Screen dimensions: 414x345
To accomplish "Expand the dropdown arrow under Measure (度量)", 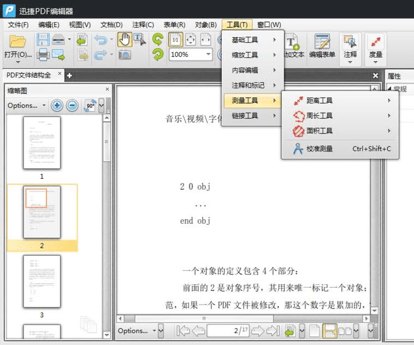I will pyautogui.click(x=375, y=62).
